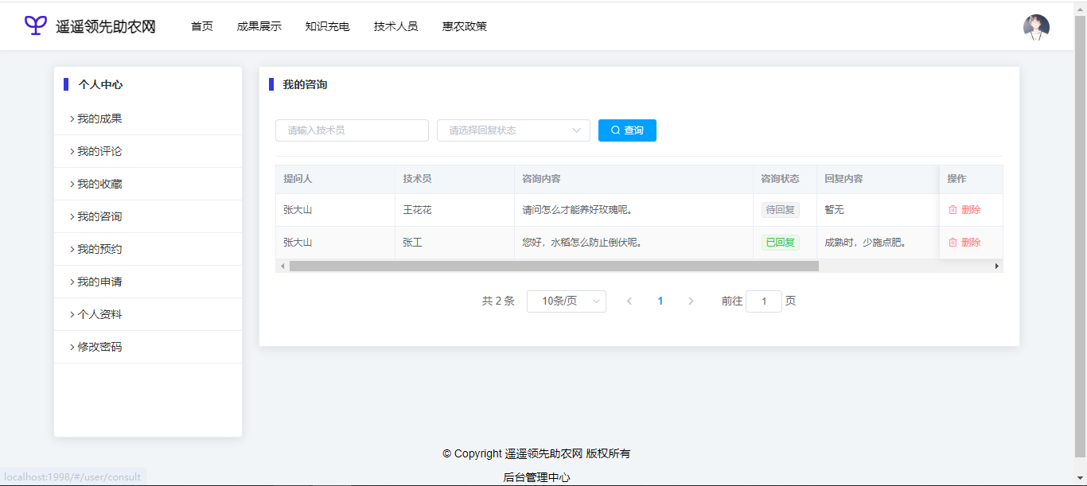Image resolution: width=1087 pixels, height=486 pixels.
Task: Focus the 请输入技术员 input field
Action: coord(352,130)
